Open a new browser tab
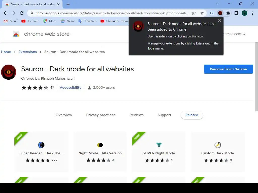The image size is (258, 193). (68, 4)
